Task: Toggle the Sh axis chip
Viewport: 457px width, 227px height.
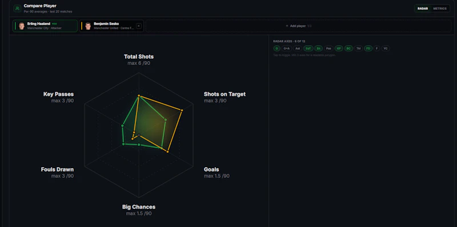Action: coord(318,48)
